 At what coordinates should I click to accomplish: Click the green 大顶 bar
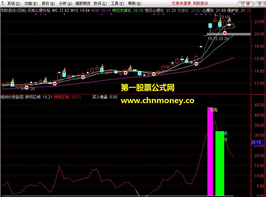pos(220,163)
